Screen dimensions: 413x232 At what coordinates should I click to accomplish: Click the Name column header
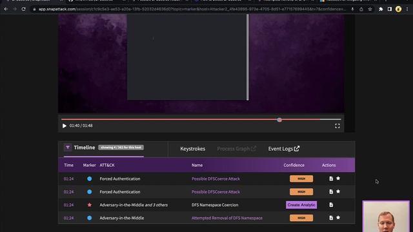click(197, 165)
